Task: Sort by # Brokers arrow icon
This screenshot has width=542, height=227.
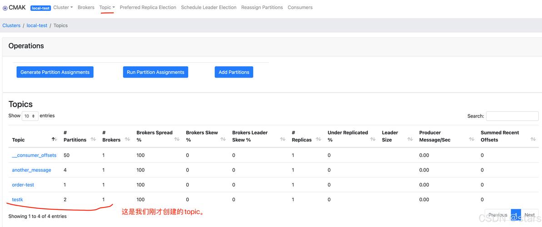Action: coord(127,139)
